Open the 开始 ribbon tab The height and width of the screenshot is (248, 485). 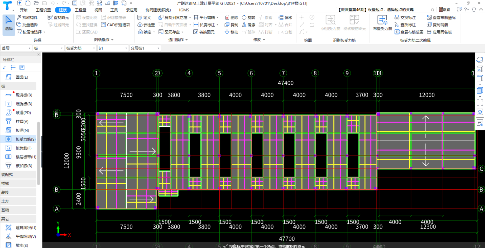24,10
